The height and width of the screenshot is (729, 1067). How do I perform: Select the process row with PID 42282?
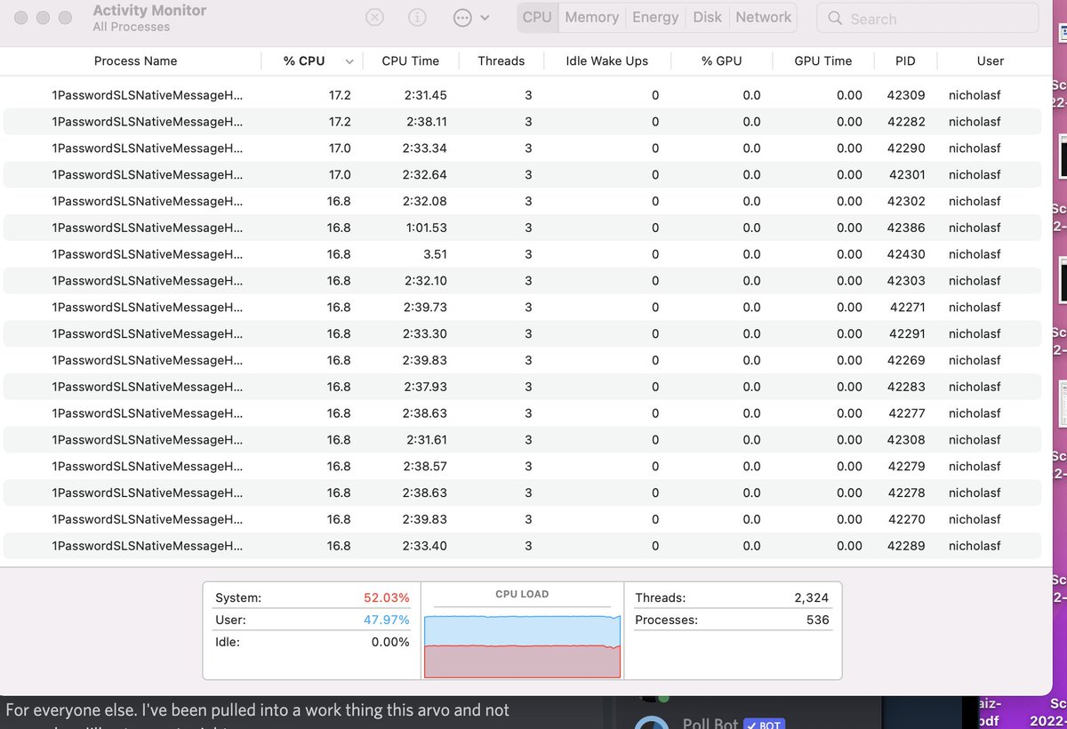click(522, 122)
